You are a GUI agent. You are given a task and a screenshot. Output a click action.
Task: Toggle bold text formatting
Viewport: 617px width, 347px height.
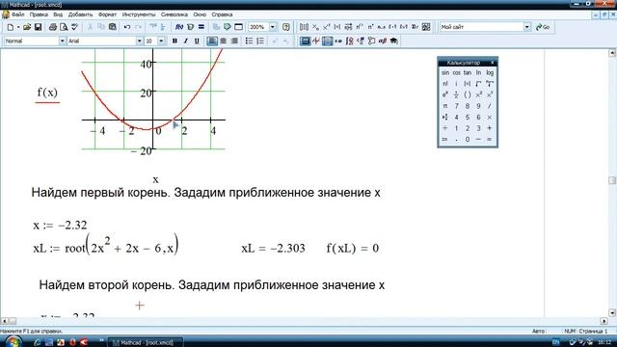pyautogui.click(x=174, y=40)
